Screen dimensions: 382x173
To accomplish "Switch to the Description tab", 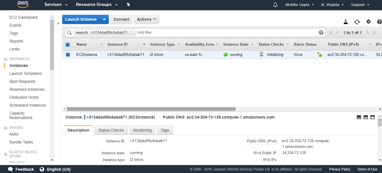I will coord(78,130).
